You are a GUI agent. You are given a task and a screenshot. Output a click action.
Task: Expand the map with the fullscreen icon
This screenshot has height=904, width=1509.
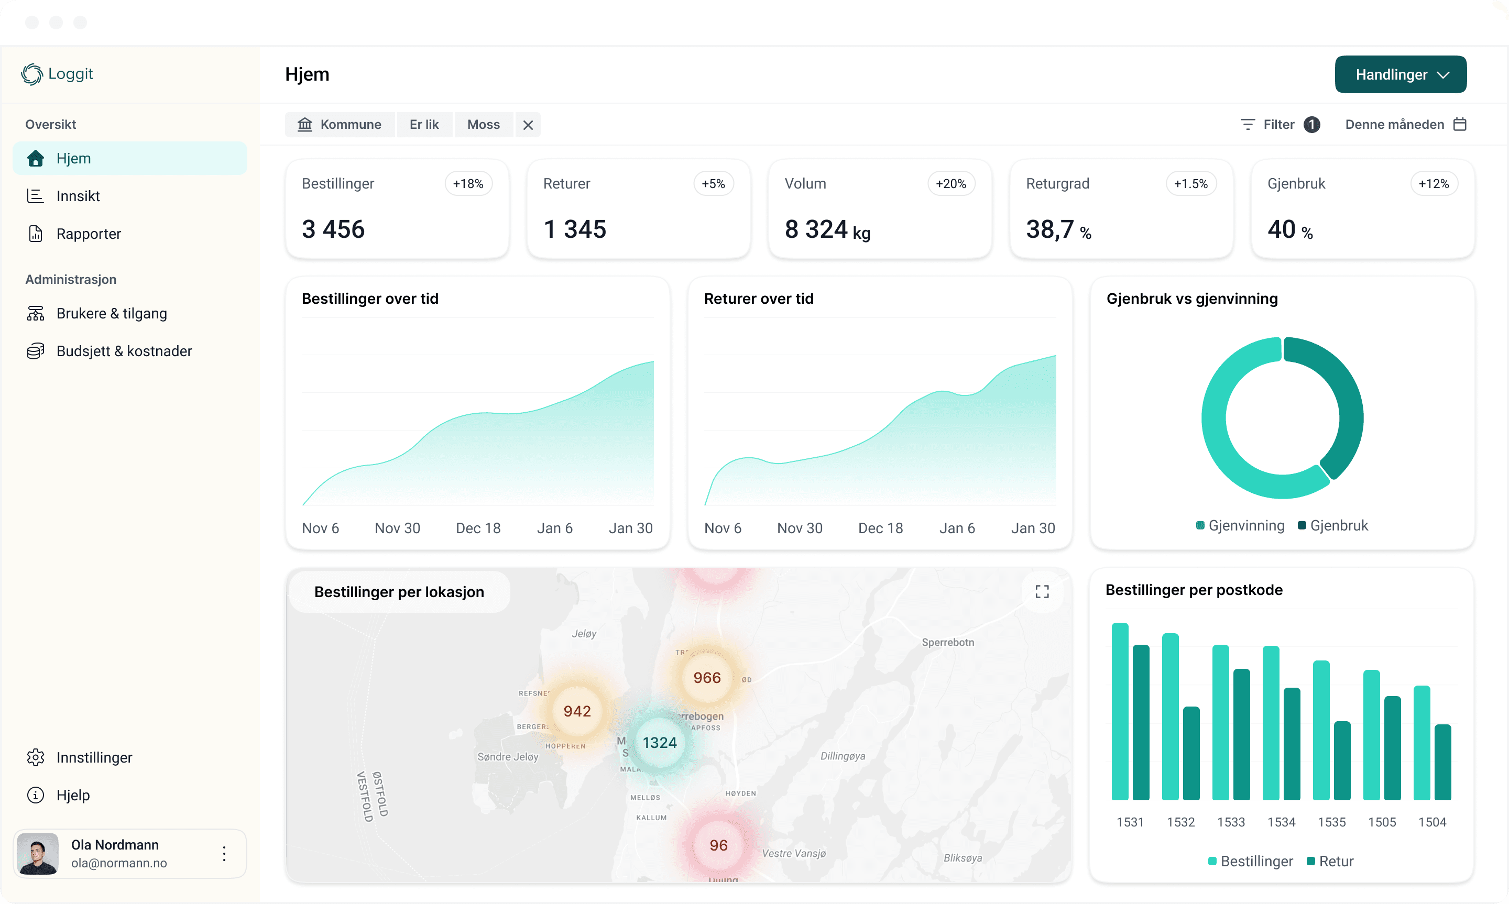point(1042,591)
